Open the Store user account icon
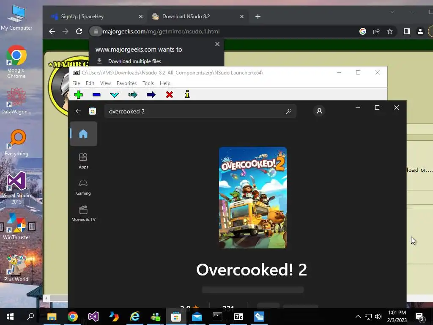Viewport: 433px width, 325px height. coord(319,111)
